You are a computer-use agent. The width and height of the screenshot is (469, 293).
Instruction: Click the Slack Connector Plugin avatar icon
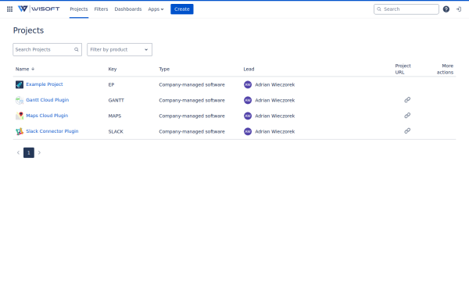20,131
